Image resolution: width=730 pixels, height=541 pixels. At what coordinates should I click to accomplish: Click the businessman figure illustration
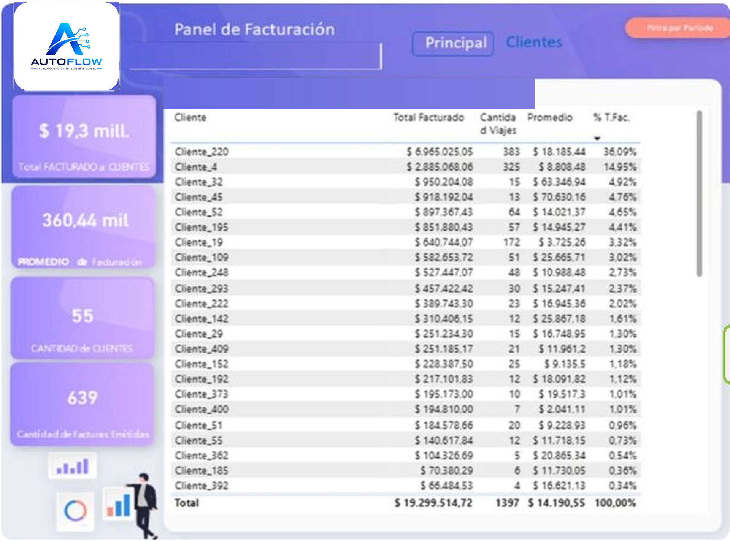tap(144, 505)
